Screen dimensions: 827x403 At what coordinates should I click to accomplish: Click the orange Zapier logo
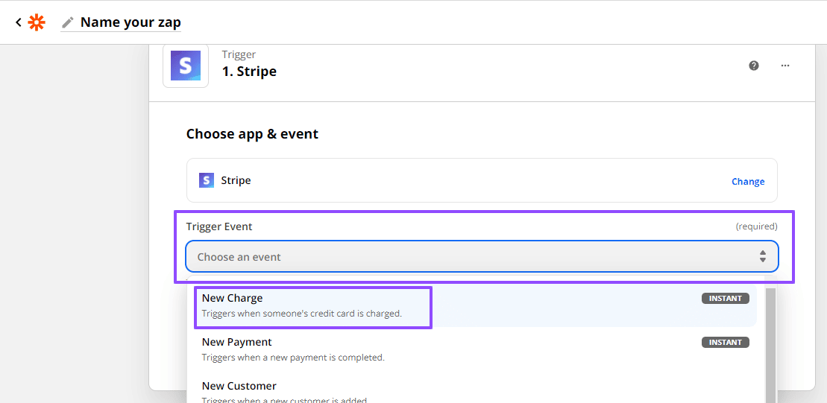click(x=37, y=22)
